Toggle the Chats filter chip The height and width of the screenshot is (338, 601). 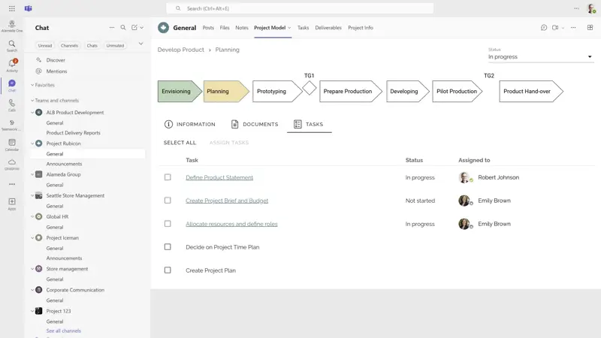[92, 46]
